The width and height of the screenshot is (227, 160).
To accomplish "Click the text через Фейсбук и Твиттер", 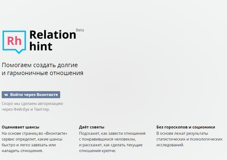I will click(26, 109).
